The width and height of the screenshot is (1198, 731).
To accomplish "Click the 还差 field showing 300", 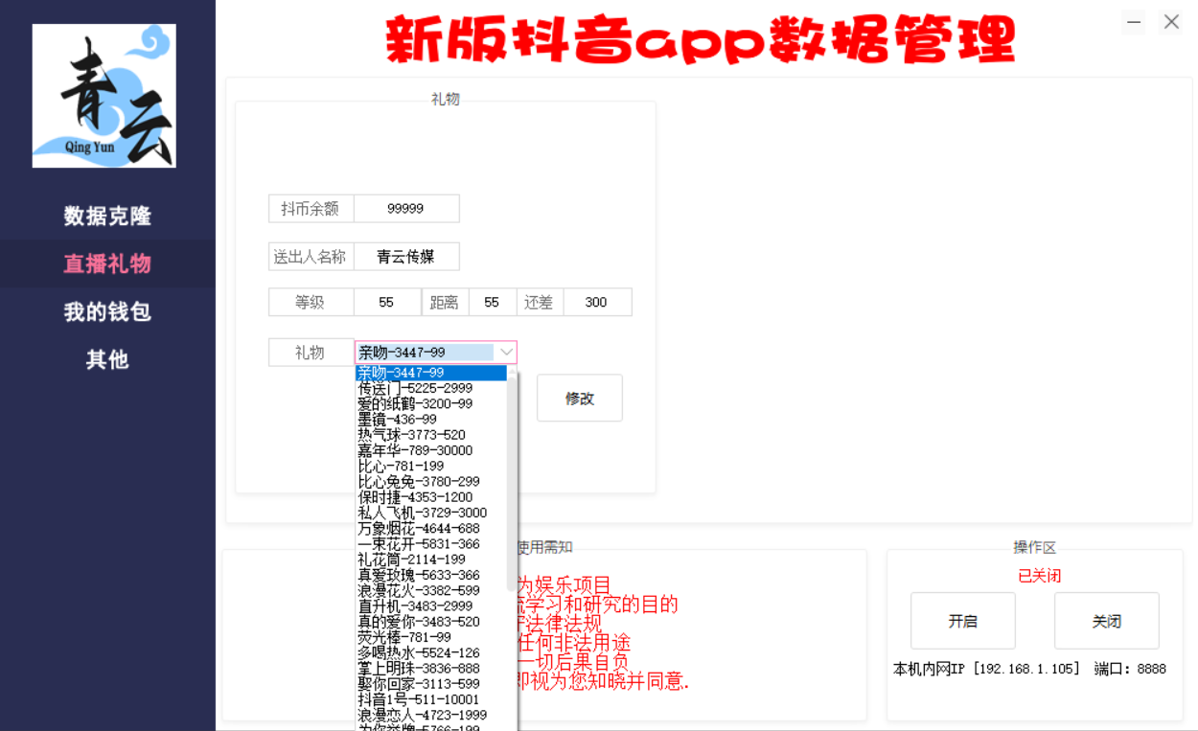I will 597,302.
